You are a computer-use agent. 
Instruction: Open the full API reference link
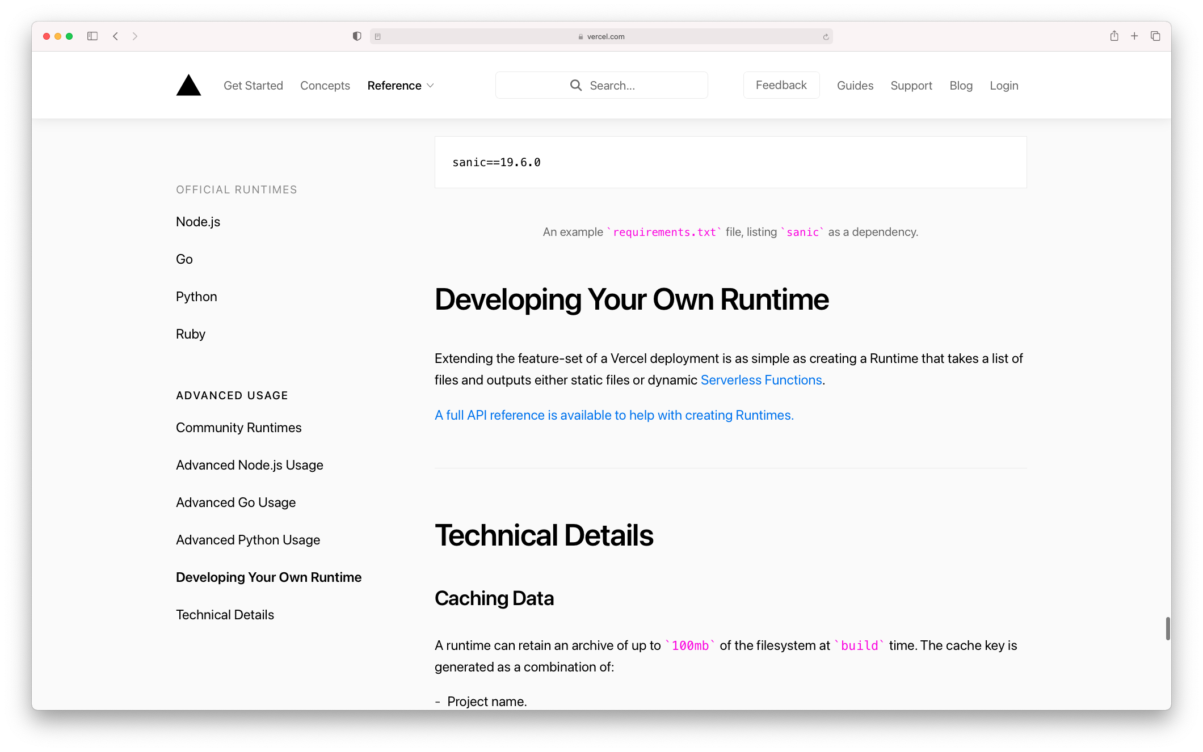[x=614, y=415]
